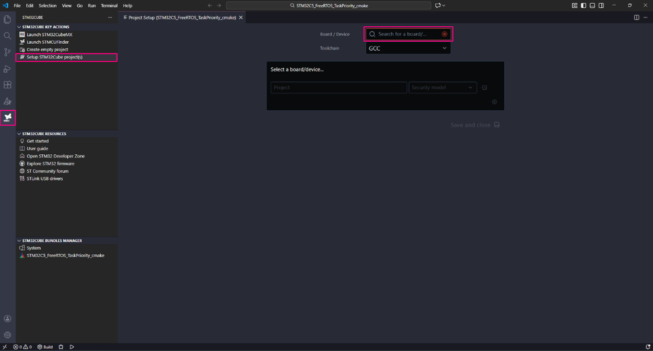Open the Explorer view icon
653x351 pixels.
click(7, 20)
